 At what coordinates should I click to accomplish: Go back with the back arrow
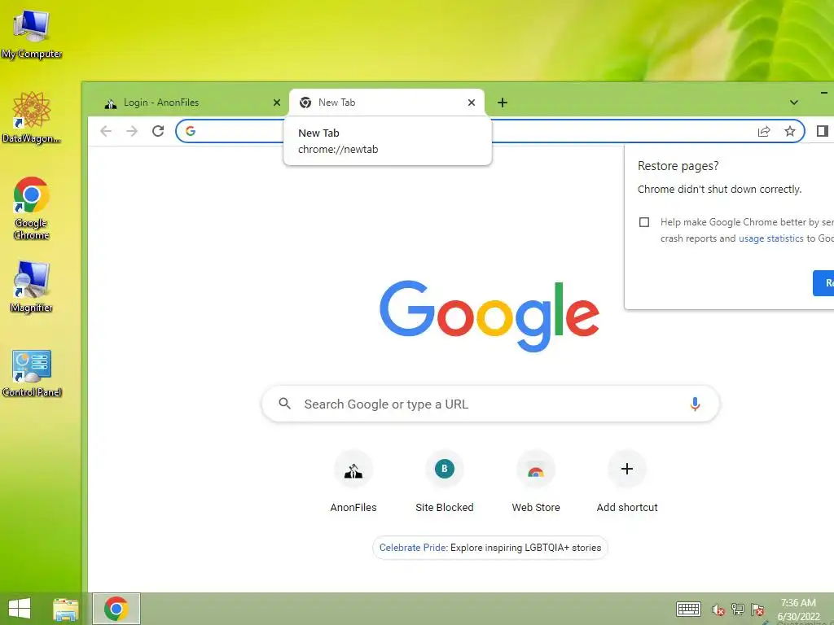[x=106, y=131]
